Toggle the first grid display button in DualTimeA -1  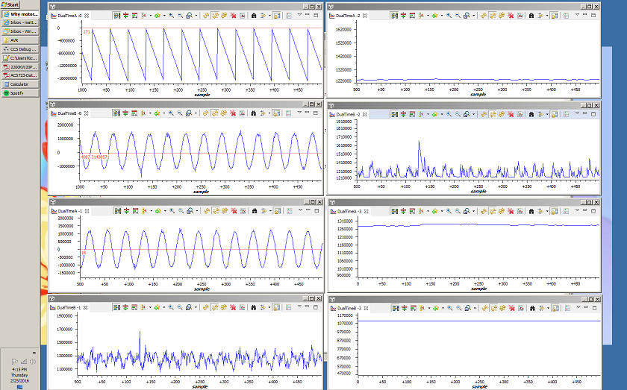118,210
